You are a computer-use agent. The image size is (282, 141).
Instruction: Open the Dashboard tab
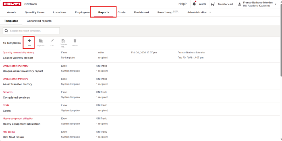141,12
